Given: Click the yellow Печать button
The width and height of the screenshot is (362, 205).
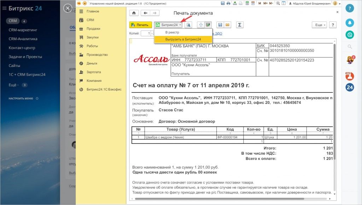Looking at the screenshot, I should 140,25.
